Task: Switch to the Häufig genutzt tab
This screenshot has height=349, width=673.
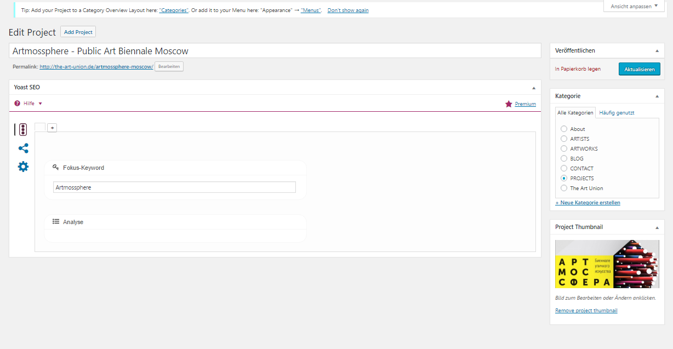Action: point(617,113)
